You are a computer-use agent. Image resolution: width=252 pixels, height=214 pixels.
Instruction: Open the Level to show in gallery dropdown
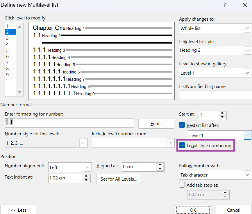coord(247,73)
